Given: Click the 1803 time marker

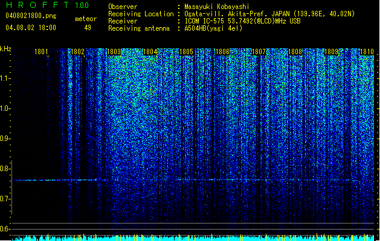Looking at the screenshot, I should pyautogui.click(x=114, y=52).
